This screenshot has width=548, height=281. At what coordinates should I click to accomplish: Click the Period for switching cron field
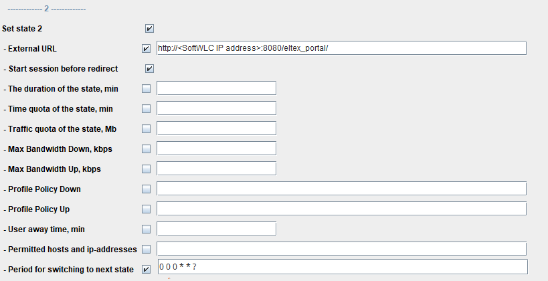341,268
